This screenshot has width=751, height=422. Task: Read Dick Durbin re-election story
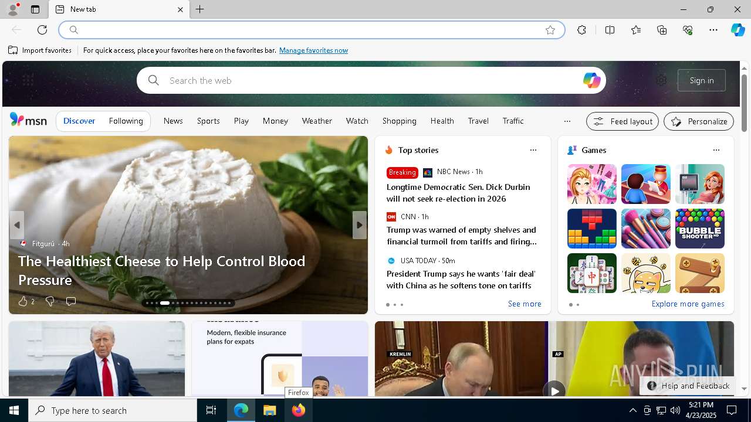(x=458, y=193)
